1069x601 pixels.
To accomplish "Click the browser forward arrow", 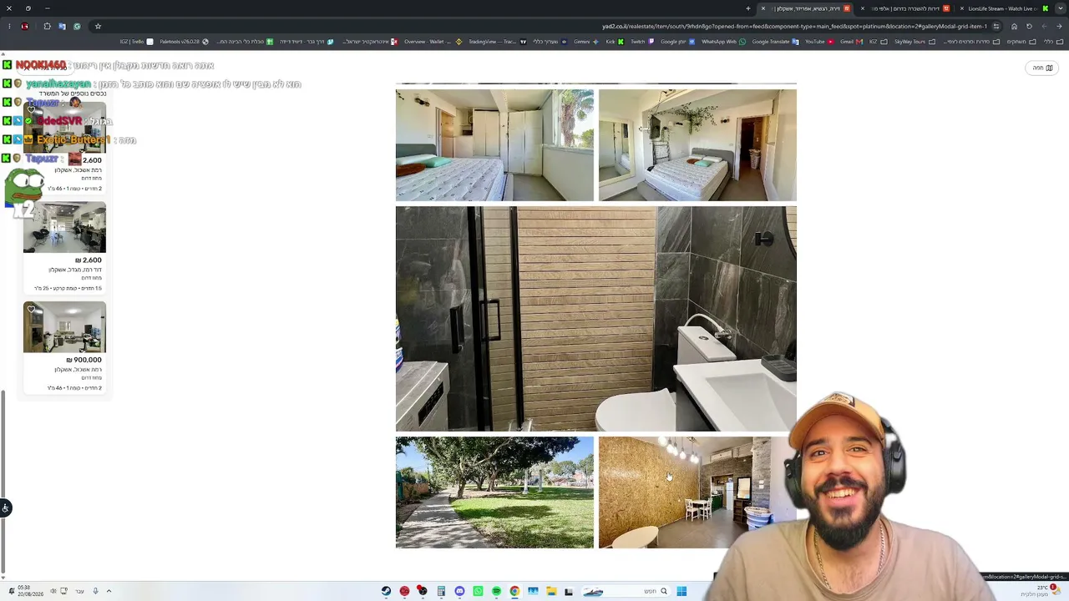I will [x=1044, y=26].
